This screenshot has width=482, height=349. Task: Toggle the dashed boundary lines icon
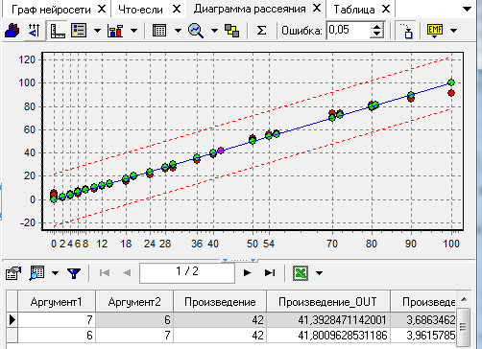point(406,31)
